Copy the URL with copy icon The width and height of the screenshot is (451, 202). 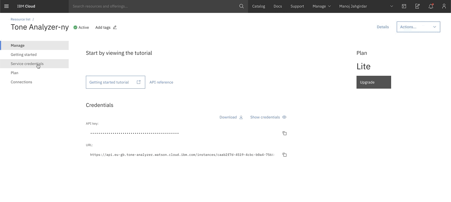pyautogui.click(x=285, y=155)
